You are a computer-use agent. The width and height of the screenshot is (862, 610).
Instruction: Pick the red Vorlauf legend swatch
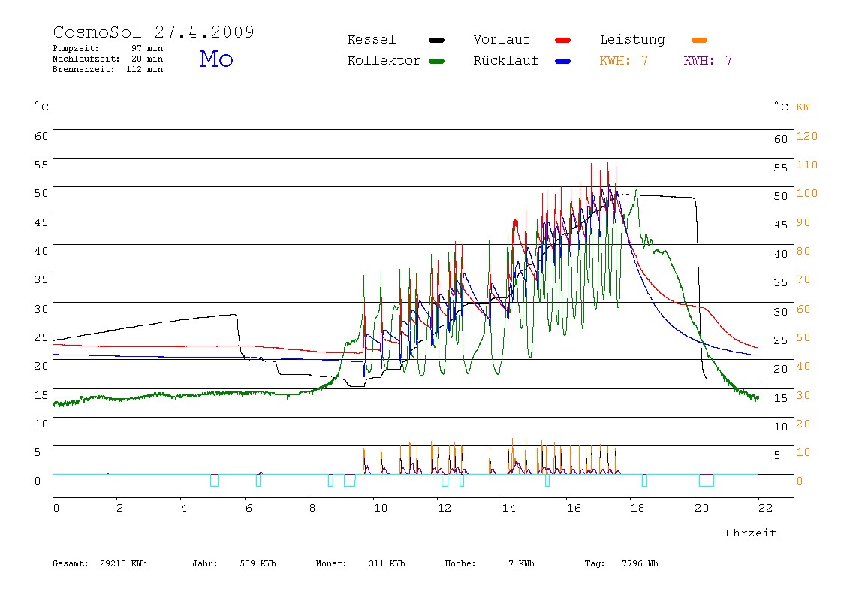tap(563, 40)
